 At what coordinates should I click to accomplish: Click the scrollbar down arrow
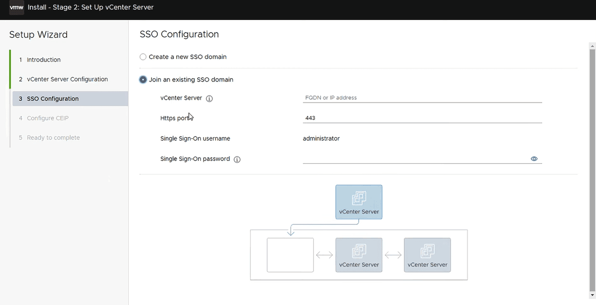[x=592, y=295]
